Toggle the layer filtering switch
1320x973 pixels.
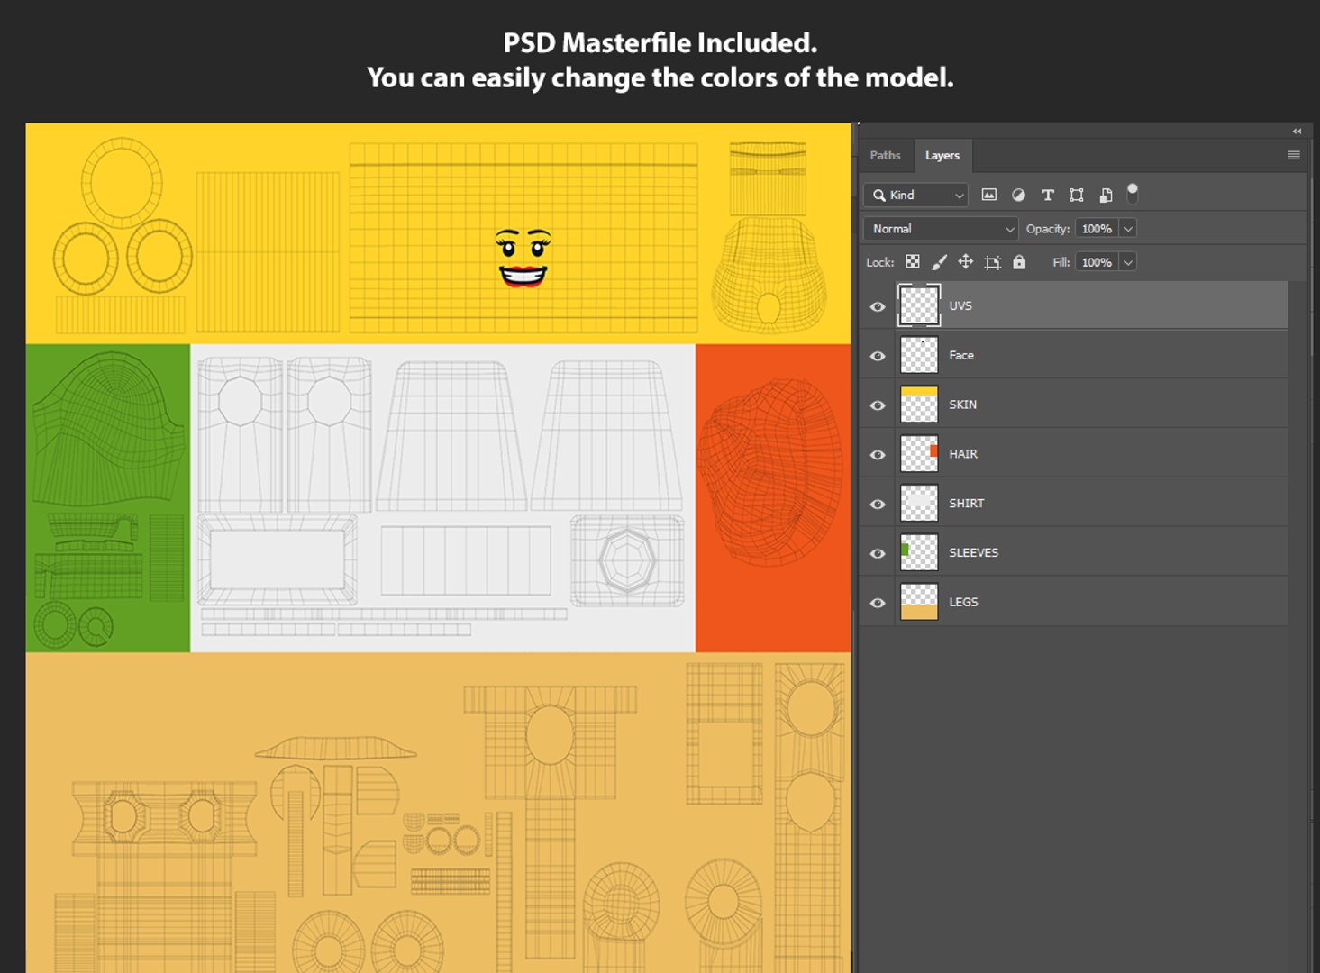coord(1133,192)
